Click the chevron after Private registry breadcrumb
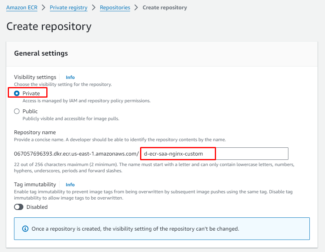 [94, 7]
